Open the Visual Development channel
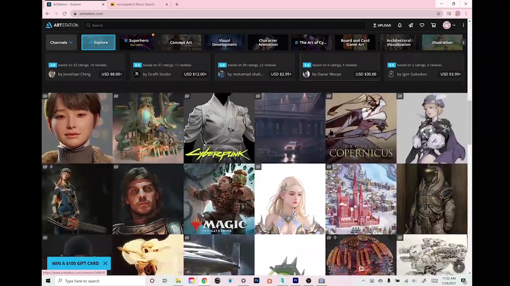The height and width of the screenshot is (286, 510). pyautogui.click(x=224, y=42)
